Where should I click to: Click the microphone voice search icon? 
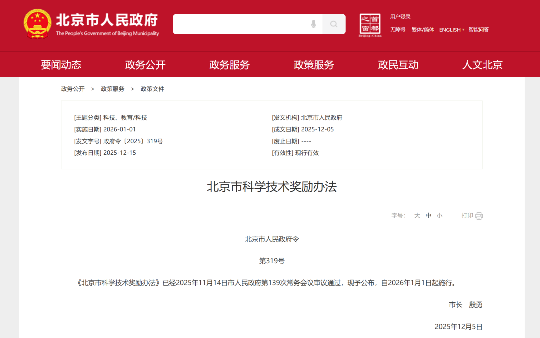point(314,24)
